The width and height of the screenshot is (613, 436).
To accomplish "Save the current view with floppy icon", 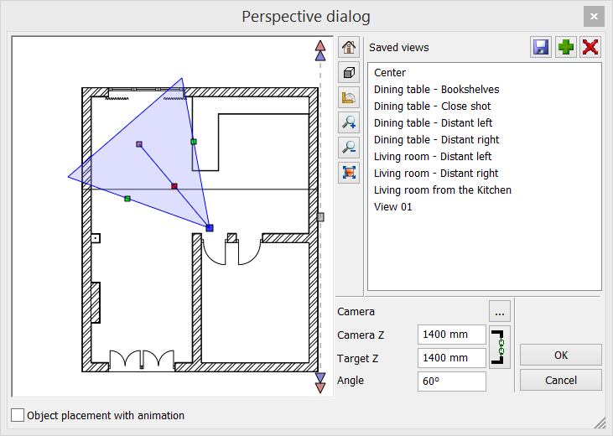I will pos(541,48).
